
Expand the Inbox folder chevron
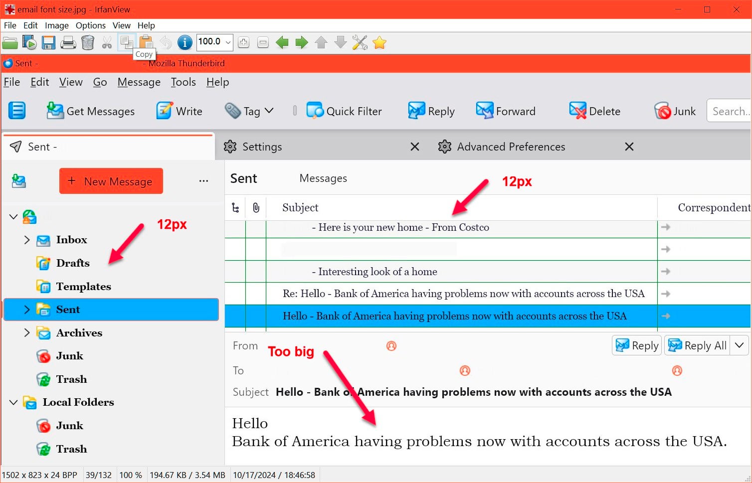pyautogui.click(x=27, y=240)
